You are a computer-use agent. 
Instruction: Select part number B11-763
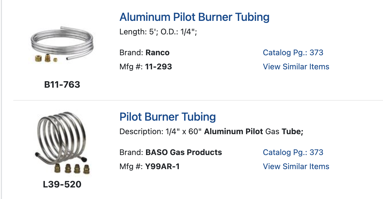(62, 85)
